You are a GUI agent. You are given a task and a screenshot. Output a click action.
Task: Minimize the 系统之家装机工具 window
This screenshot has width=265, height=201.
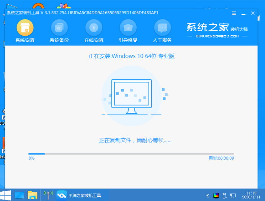243,14
